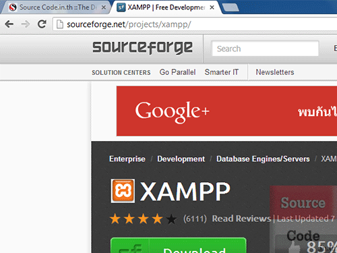
Task: Open the Go Parallel solution center
Action: coord(177,72)
